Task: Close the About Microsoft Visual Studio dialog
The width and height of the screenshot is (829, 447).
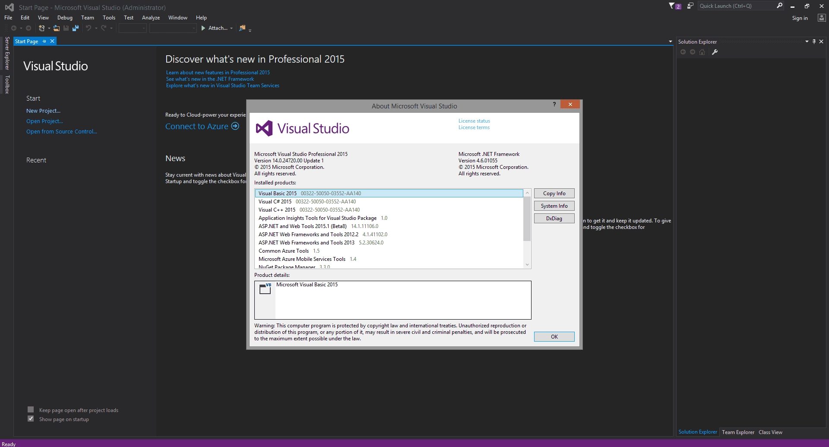Action: [x=570, y=105]
